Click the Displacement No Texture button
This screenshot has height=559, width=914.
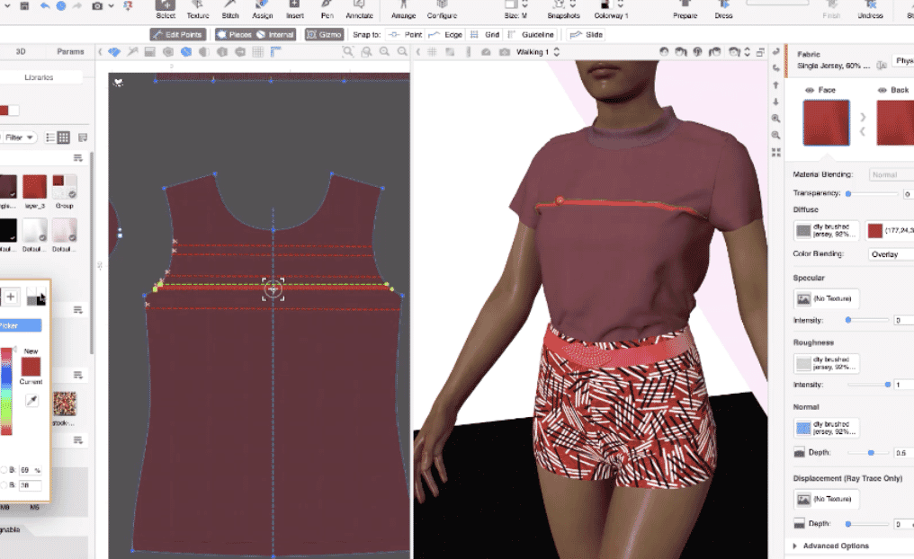[x=826, y=499]
